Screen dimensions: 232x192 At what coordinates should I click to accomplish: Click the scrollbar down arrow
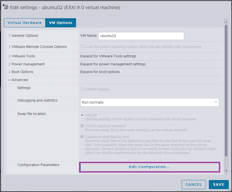[x=226, y=171]
